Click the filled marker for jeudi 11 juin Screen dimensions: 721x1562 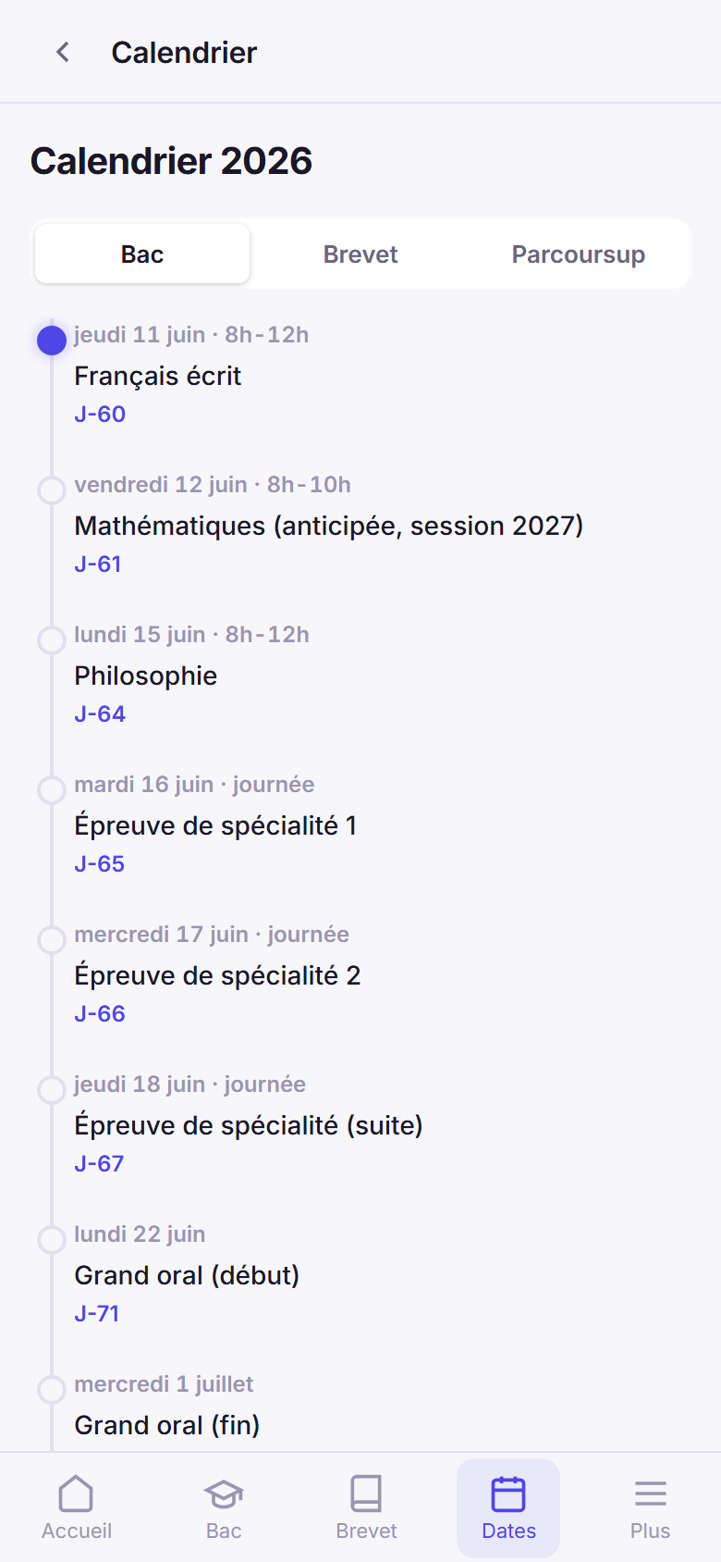(52, 341)
